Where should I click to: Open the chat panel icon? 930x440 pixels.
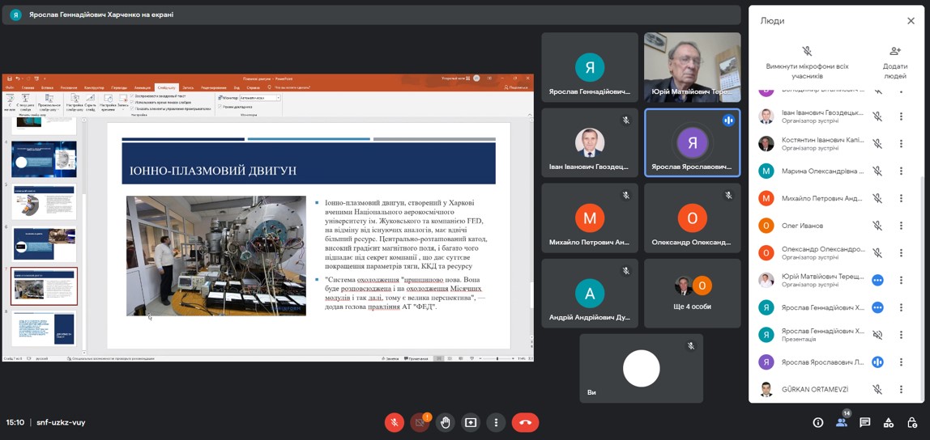click(x=865, y=422)
